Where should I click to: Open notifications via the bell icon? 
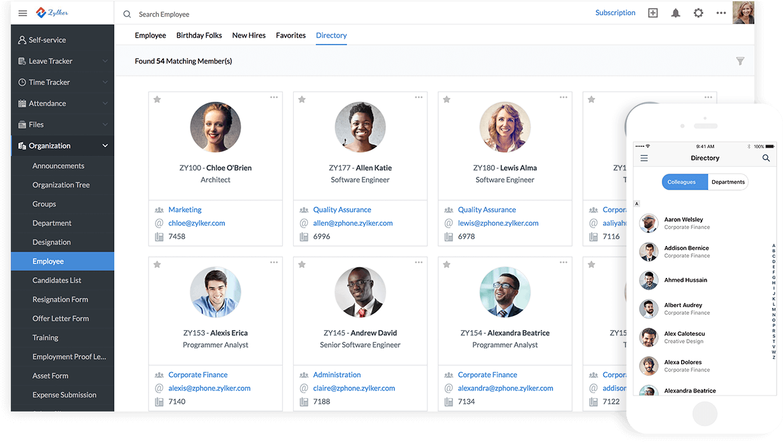675,12
